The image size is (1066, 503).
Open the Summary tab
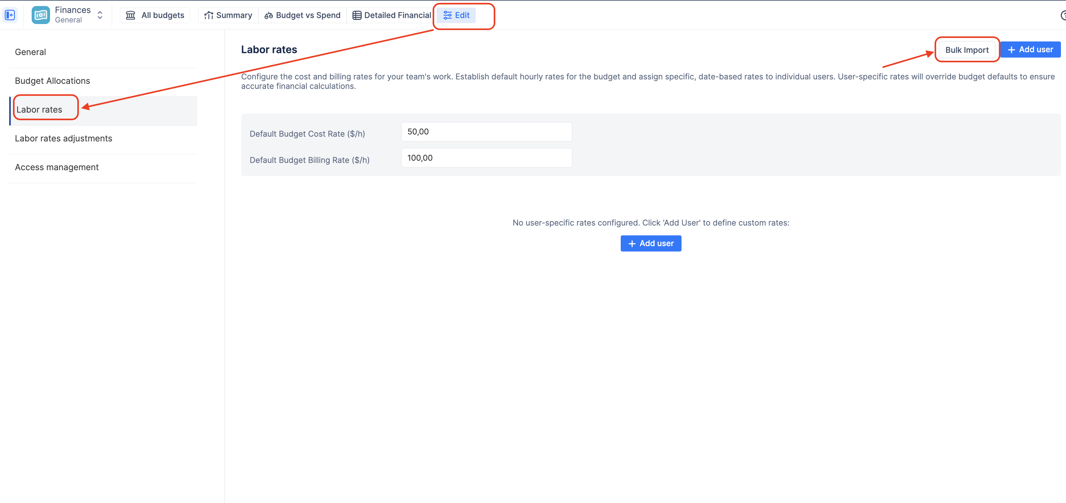click(228, 15)
